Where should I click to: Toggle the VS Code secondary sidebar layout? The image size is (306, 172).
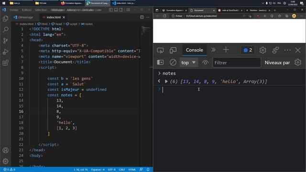[x=121, y=10]
